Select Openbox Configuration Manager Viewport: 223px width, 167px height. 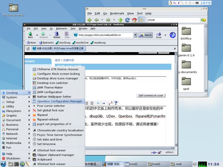58,101
